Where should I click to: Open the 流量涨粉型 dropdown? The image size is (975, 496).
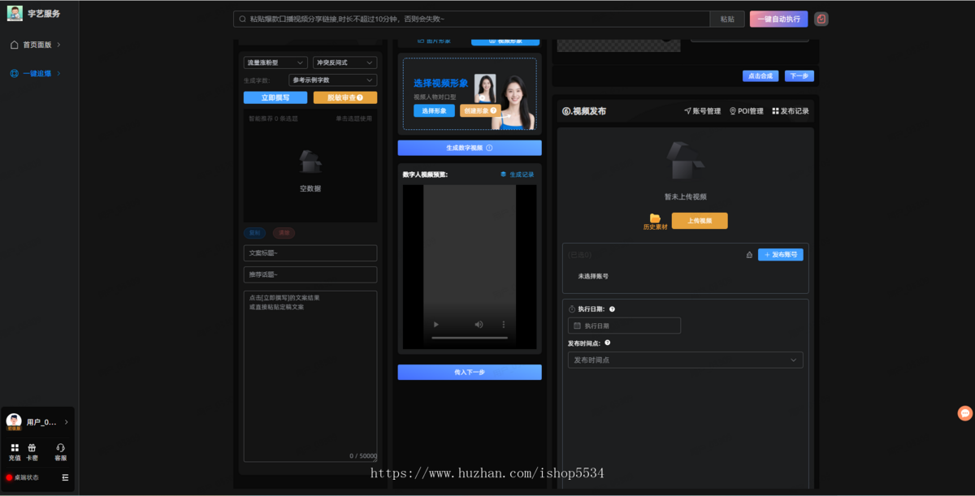point(275,63)
